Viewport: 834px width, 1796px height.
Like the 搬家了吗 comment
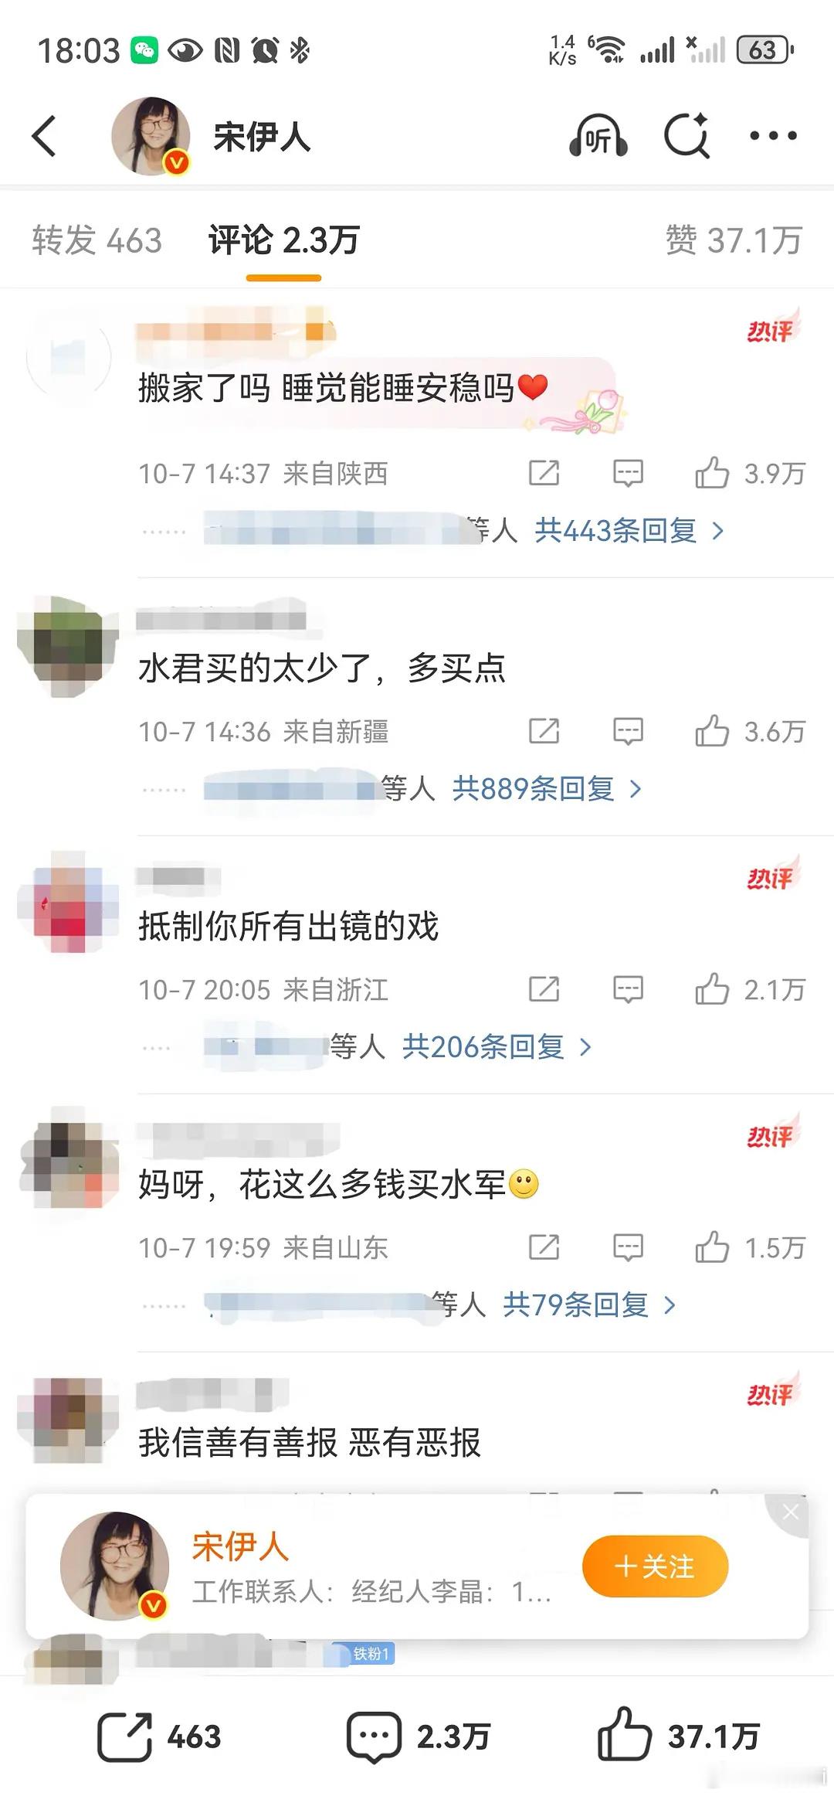coord(711,472)
